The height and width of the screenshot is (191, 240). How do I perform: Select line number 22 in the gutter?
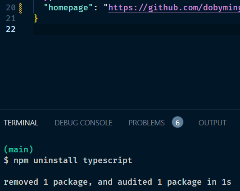tap(11, 29)
